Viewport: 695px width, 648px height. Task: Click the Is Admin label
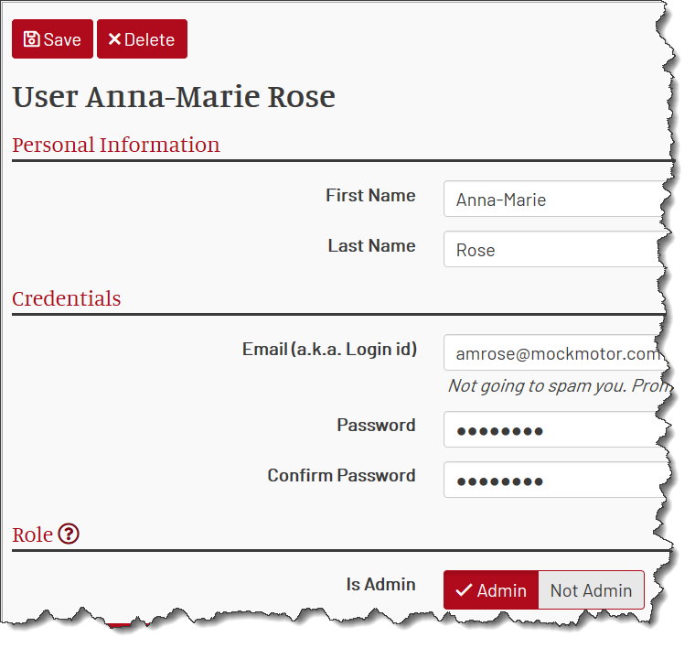point(380,584)
